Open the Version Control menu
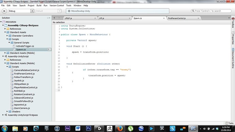The height and width of the screenshot is (132, 235). click(57, 5)
